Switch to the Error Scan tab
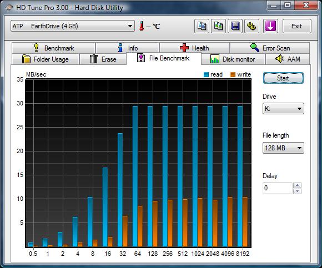The height and width of the screenshot is (268, 322). tap(270, 48)
